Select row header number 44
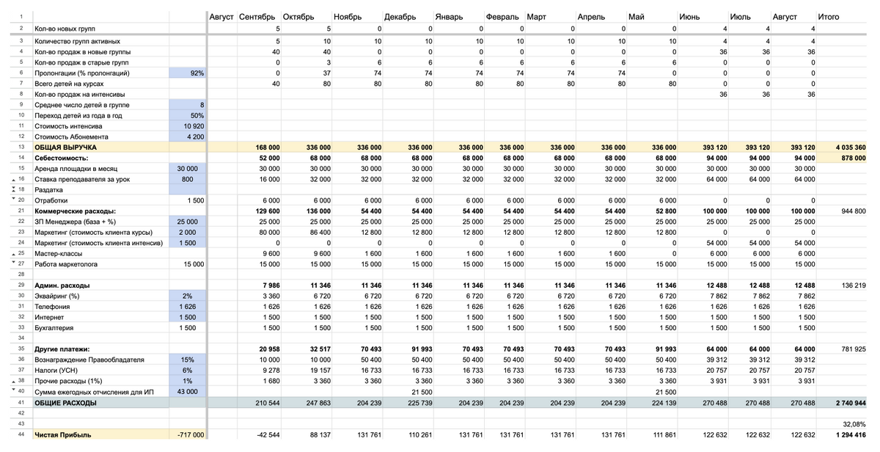Viewport: 880px width, 452px height. pyautogui.click(x=21, y=434)
